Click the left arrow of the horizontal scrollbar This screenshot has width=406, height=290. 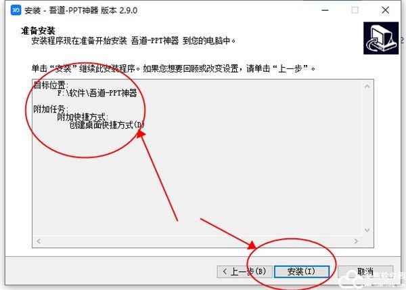point(39,241)
